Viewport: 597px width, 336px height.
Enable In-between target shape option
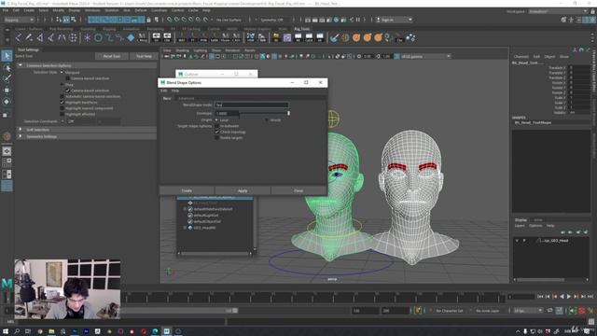(217, 126)
